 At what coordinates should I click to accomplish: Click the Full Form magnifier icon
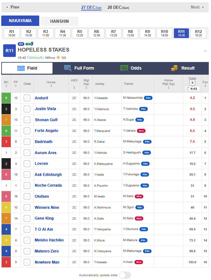pos(68,68)
